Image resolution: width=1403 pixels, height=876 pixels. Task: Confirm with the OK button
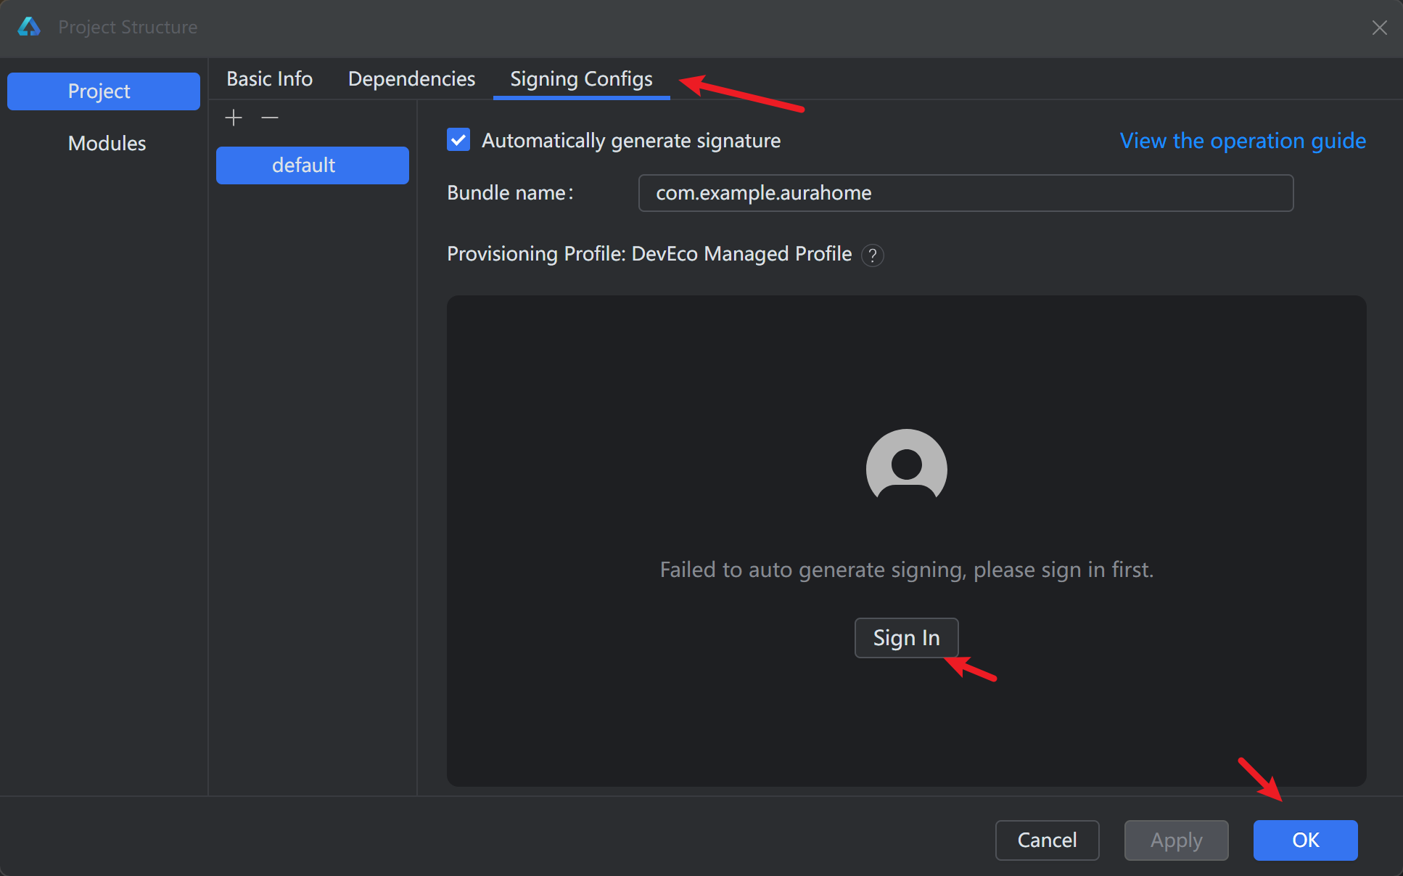point(1305,840)
